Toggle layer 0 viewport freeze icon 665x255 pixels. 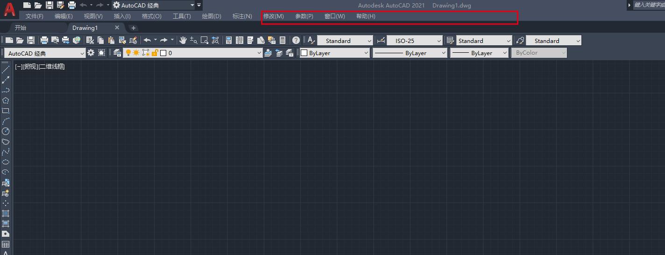[146, 53]
